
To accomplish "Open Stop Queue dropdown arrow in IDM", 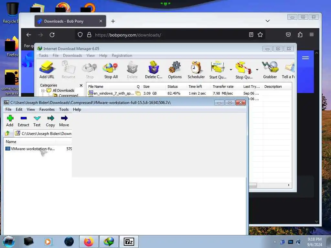I will coord(257,70).
